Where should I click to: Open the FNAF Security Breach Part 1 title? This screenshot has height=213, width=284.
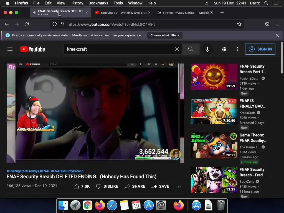tap(253, 69)
